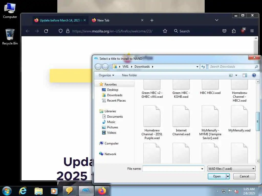This screenshot has width=262, height=196.
Task: Click the refresh folder button in dialog
Action: 203,67
